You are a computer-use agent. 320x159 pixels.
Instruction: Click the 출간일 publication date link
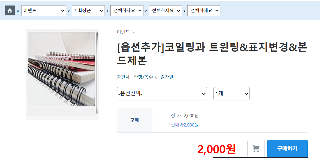(x=167, y=77)
